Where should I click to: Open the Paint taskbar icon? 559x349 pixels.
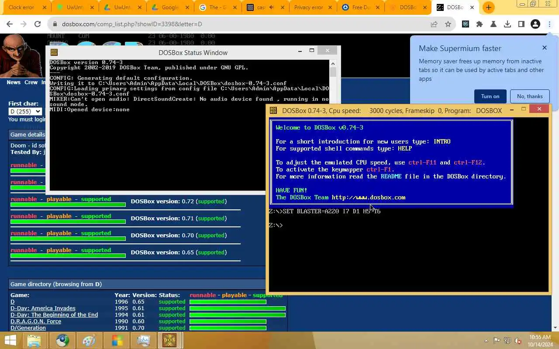point(89,340)
